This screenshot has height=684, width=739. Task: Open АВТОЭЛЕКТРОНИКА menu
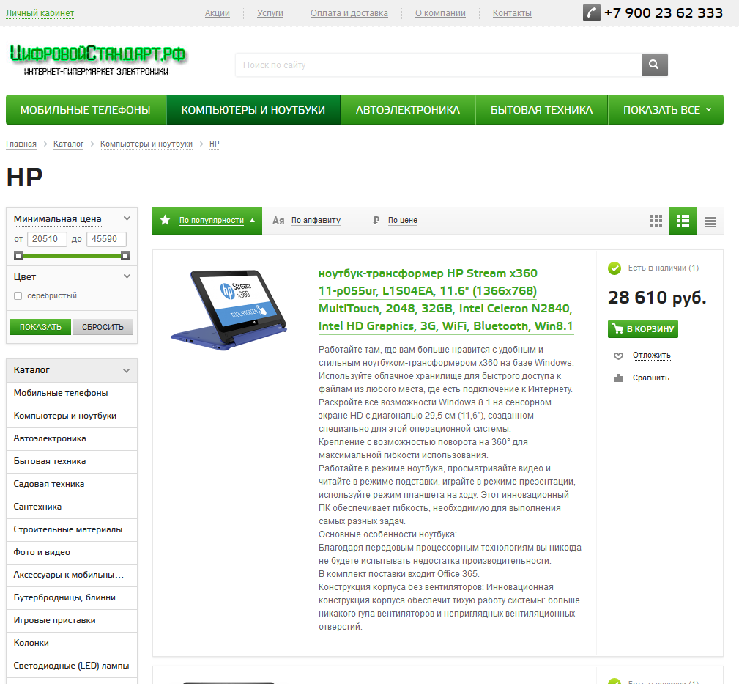pyautogui.click(x=408, y=109)
